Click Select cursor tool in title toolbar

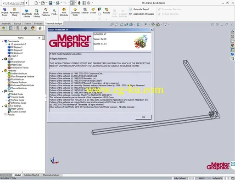[72, 3]
